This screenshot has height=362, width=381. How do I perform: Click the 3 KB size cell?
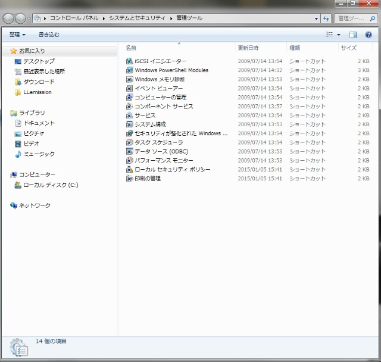coord(363,70)
